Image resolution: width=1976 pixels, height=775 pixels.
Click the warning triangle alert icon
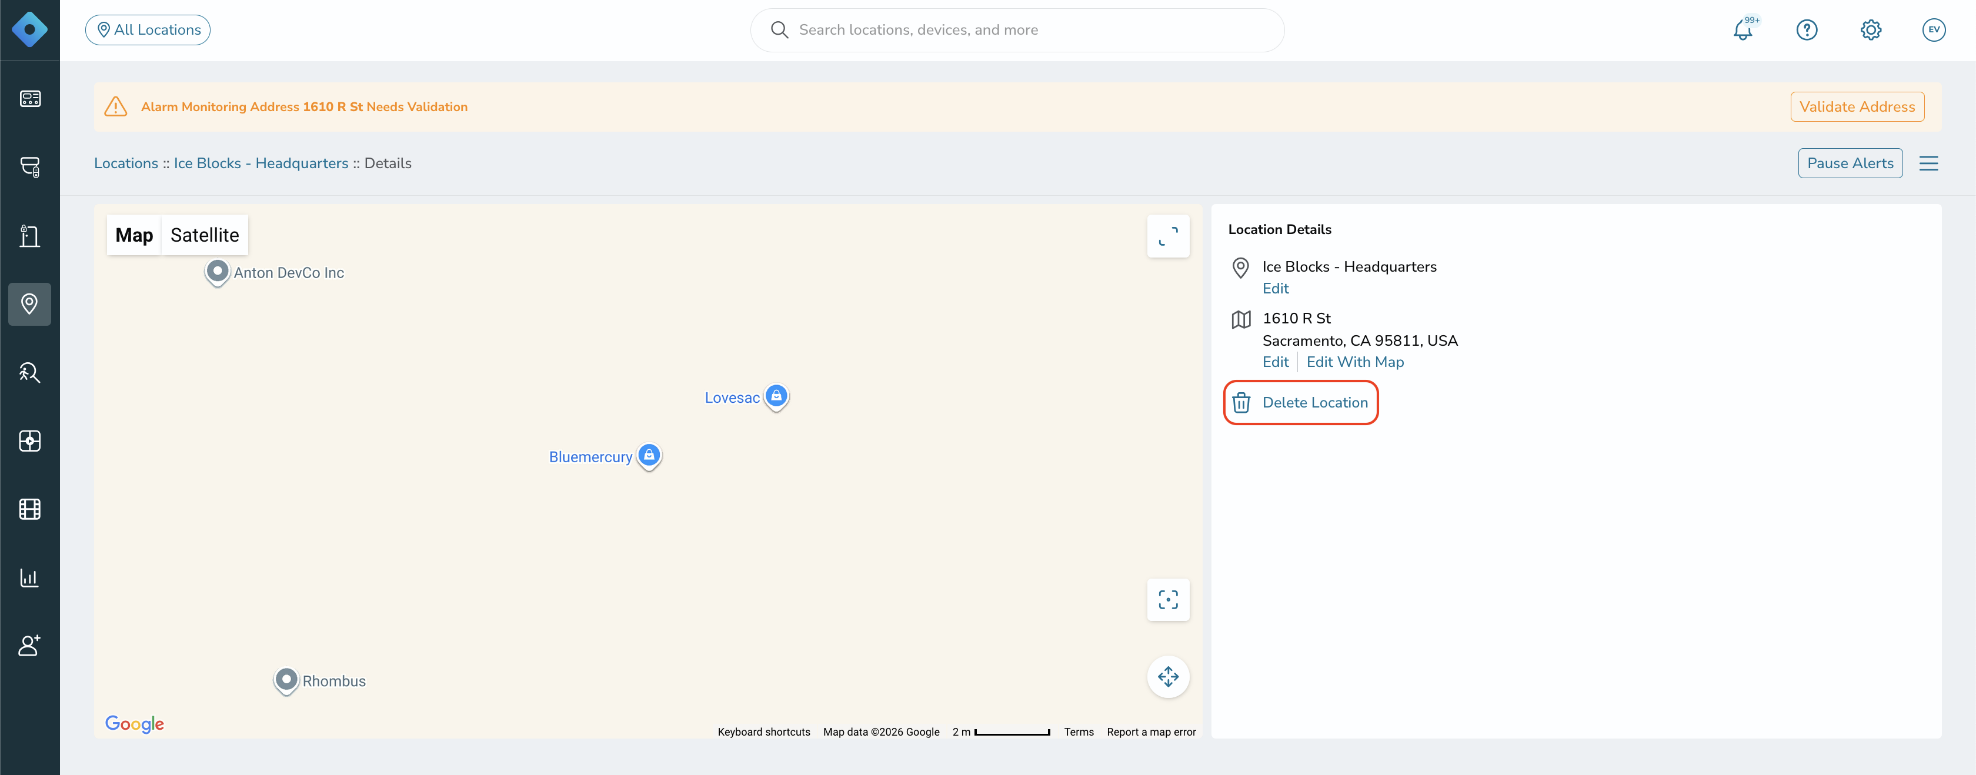pyautogui.click(x=116, y=106)
